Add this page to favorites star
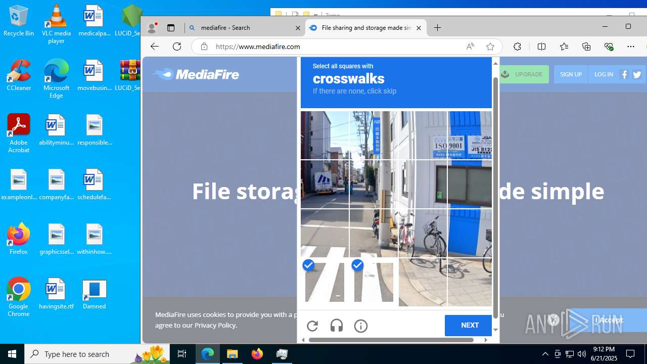 490,47
